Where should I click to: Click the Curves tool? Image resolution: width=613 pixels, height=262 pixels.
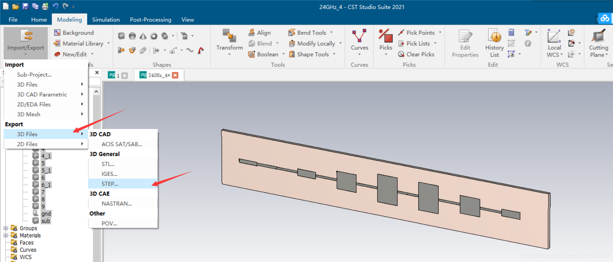coord(360,43)
